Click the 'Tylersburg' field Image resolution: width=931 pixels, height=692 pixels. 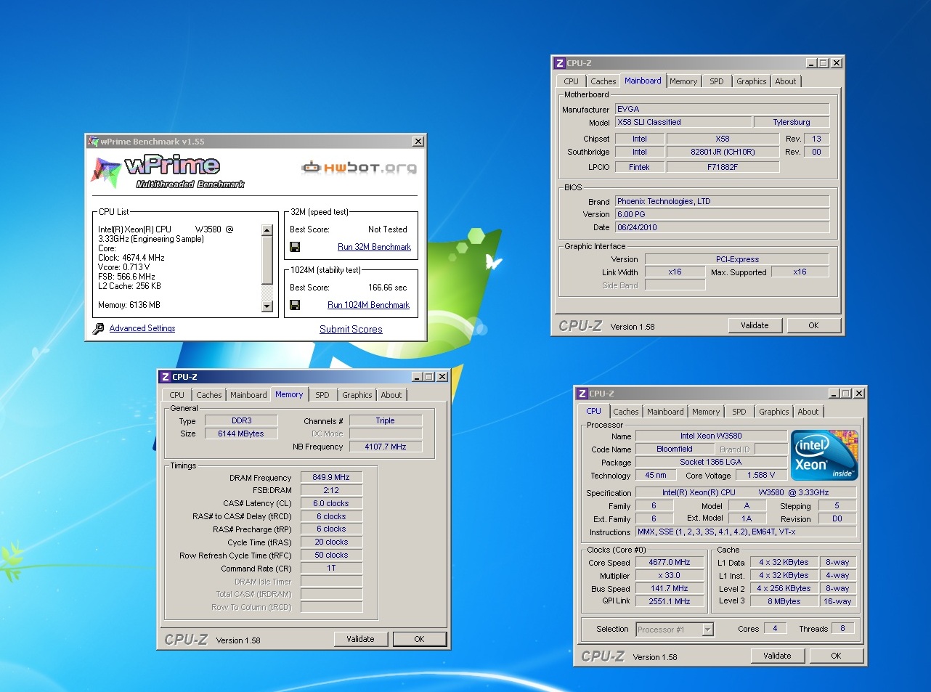[791, 122]
